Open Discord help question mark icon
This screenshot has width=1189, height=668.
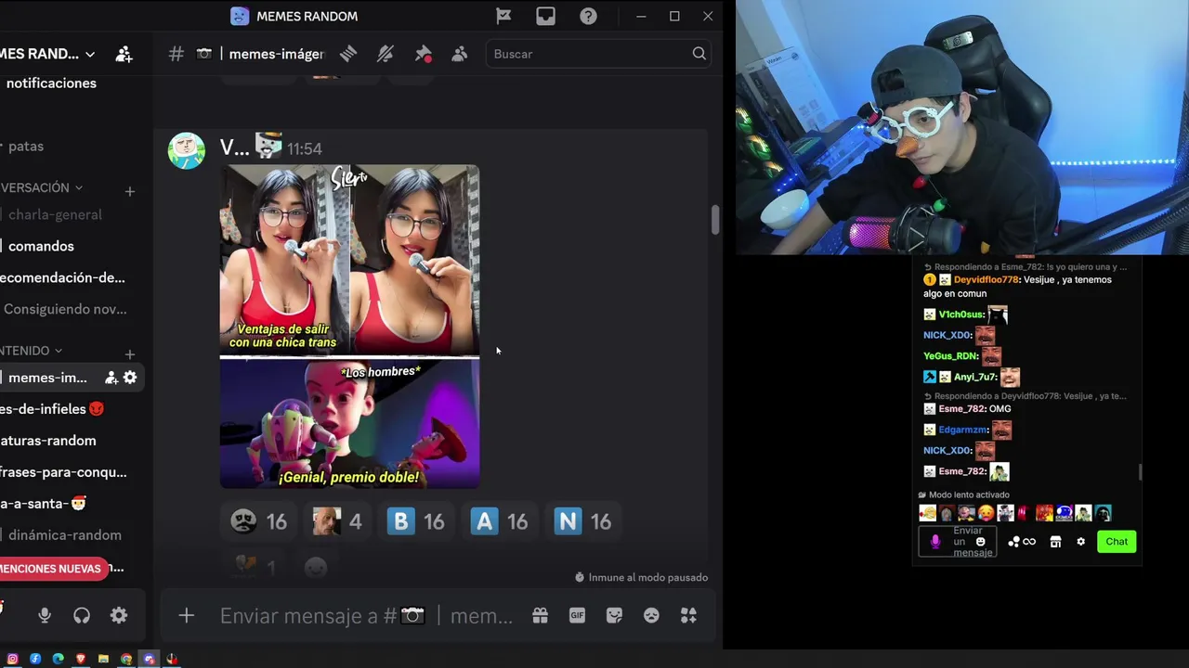tap(588, 16)
